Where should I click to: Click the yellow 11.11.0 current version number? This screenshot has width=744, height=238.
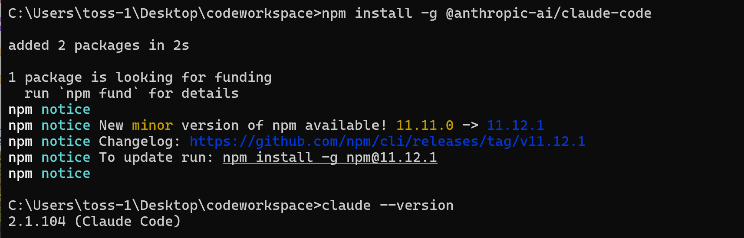pyautogui.click(x=425, y=125)
